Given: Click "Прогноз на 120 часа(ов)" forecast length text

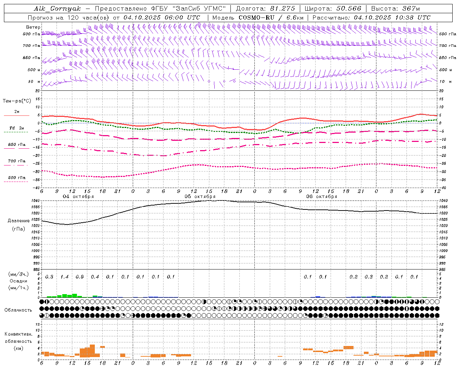Looking at the screenshot, I should coord(69,18).
